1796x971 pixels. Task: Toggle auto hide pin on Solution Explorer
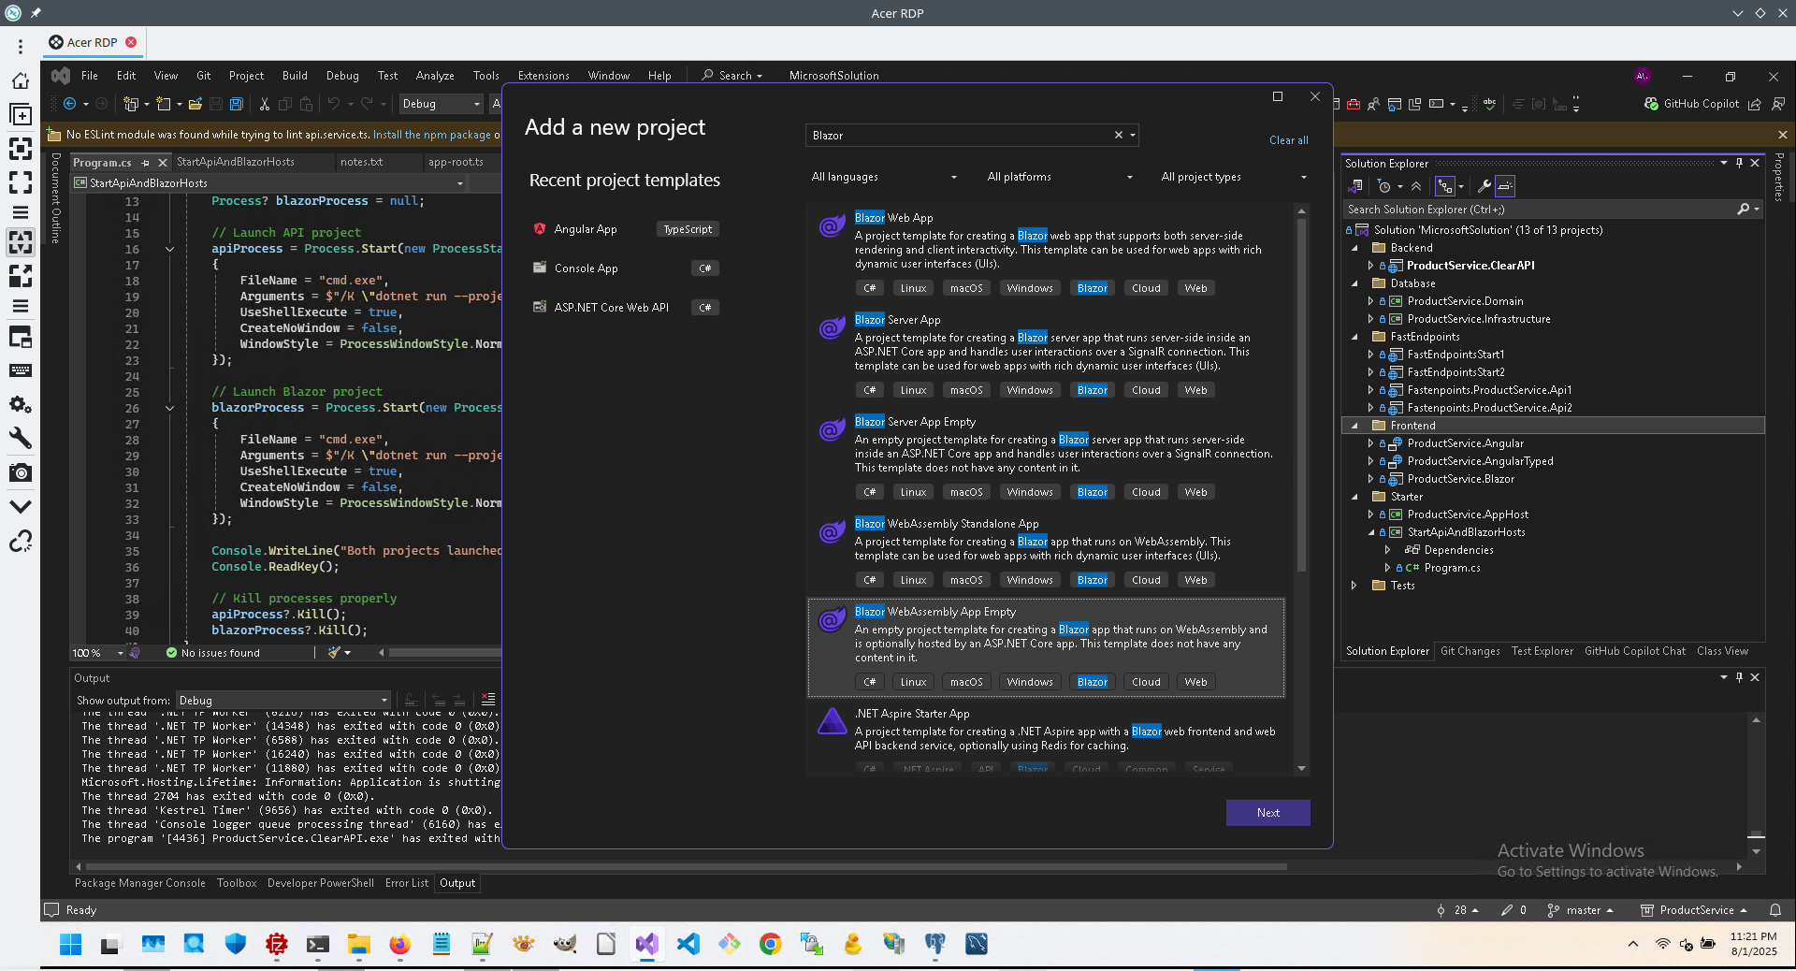pos(1739,163)
